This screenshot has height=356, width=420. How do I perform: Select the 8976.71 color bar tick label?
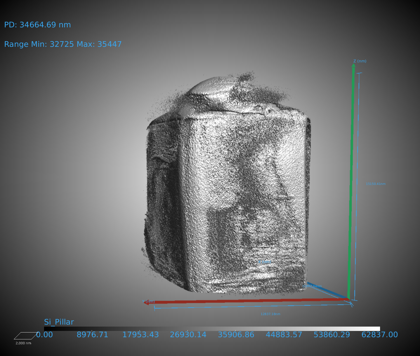pos(92,335)
